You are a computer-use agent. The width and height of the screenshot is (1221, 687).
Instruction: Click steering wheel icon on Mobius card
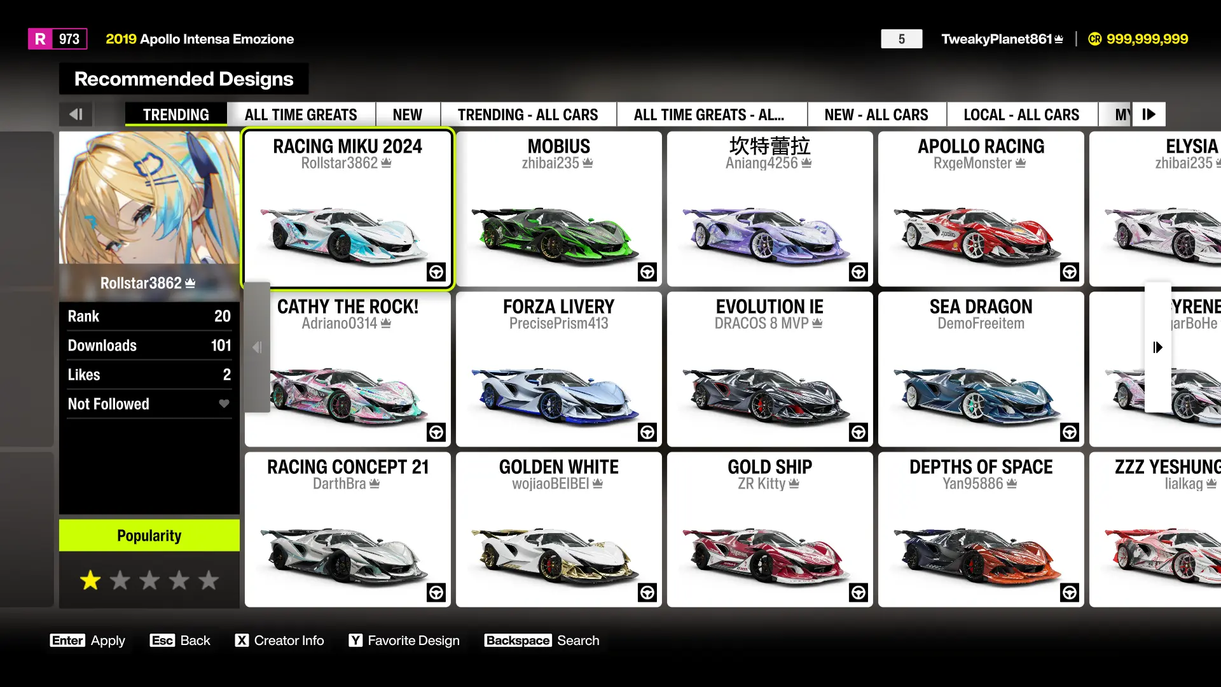click(x=647, y=272)
